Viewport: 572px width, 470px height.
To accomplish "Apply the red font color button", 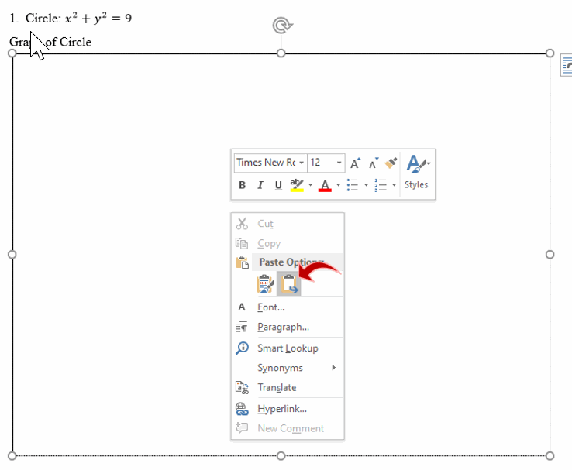I will click(325, 185).
